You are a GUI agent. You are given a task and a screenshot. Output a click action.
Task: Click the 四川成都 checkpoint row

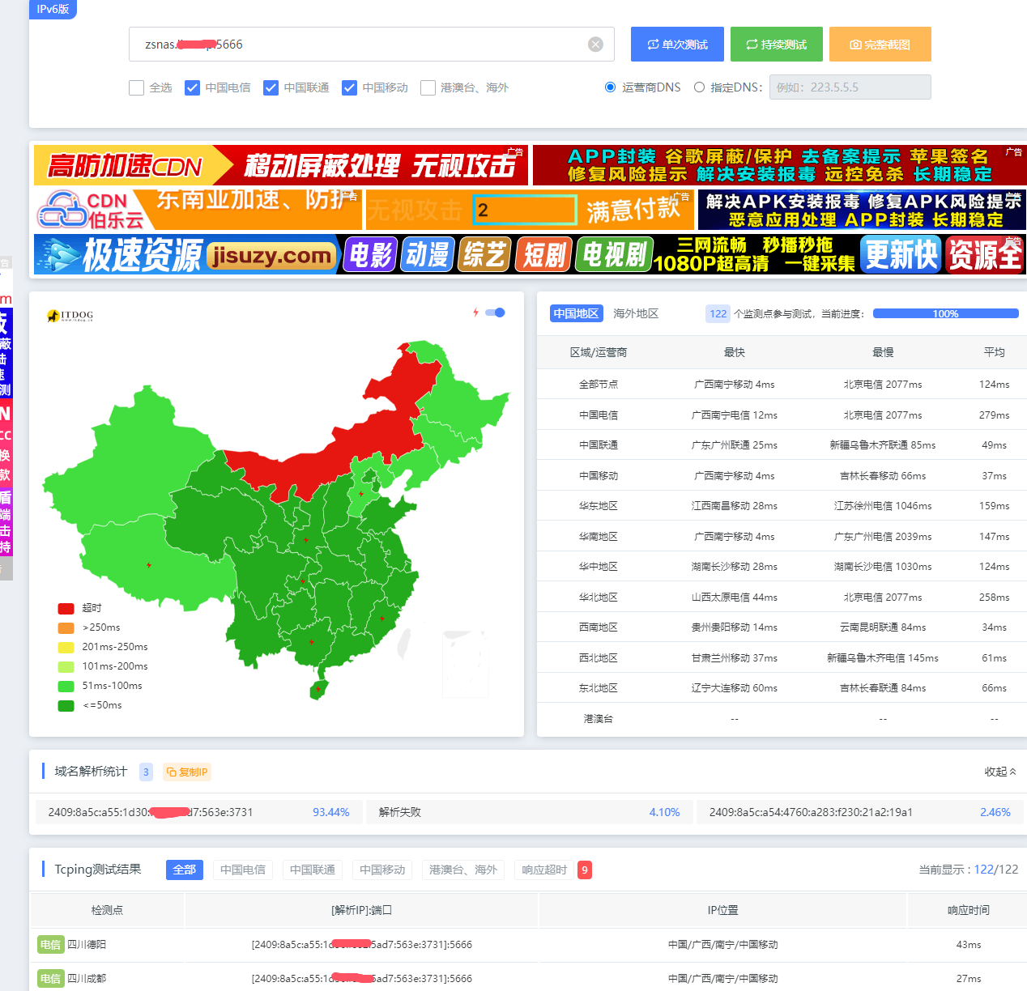pos(529,979)
